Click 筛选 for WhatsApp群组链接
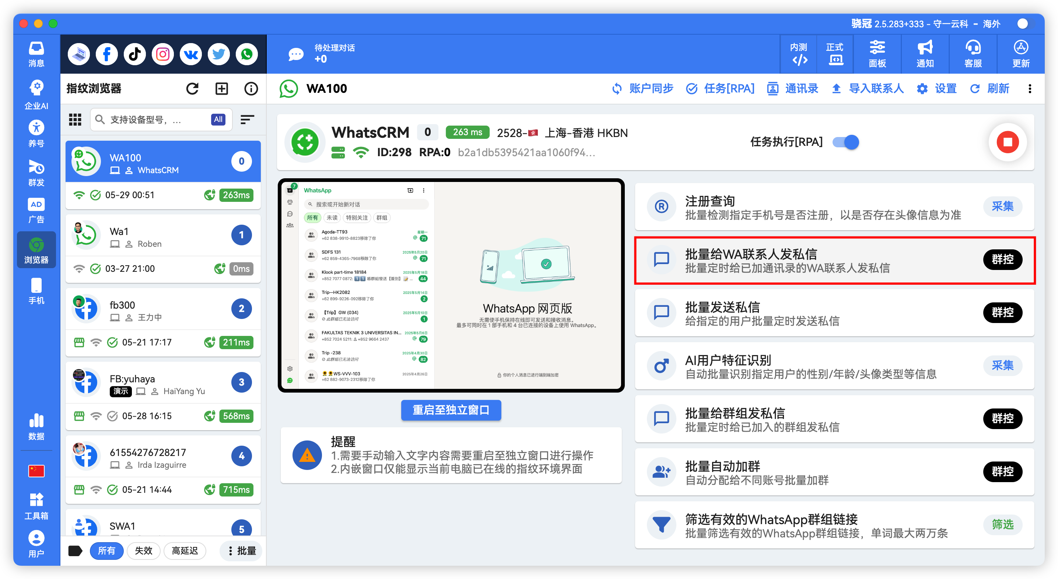Screen dimensions: 1058x579 pyautogui.click(x=1002, y=524)
